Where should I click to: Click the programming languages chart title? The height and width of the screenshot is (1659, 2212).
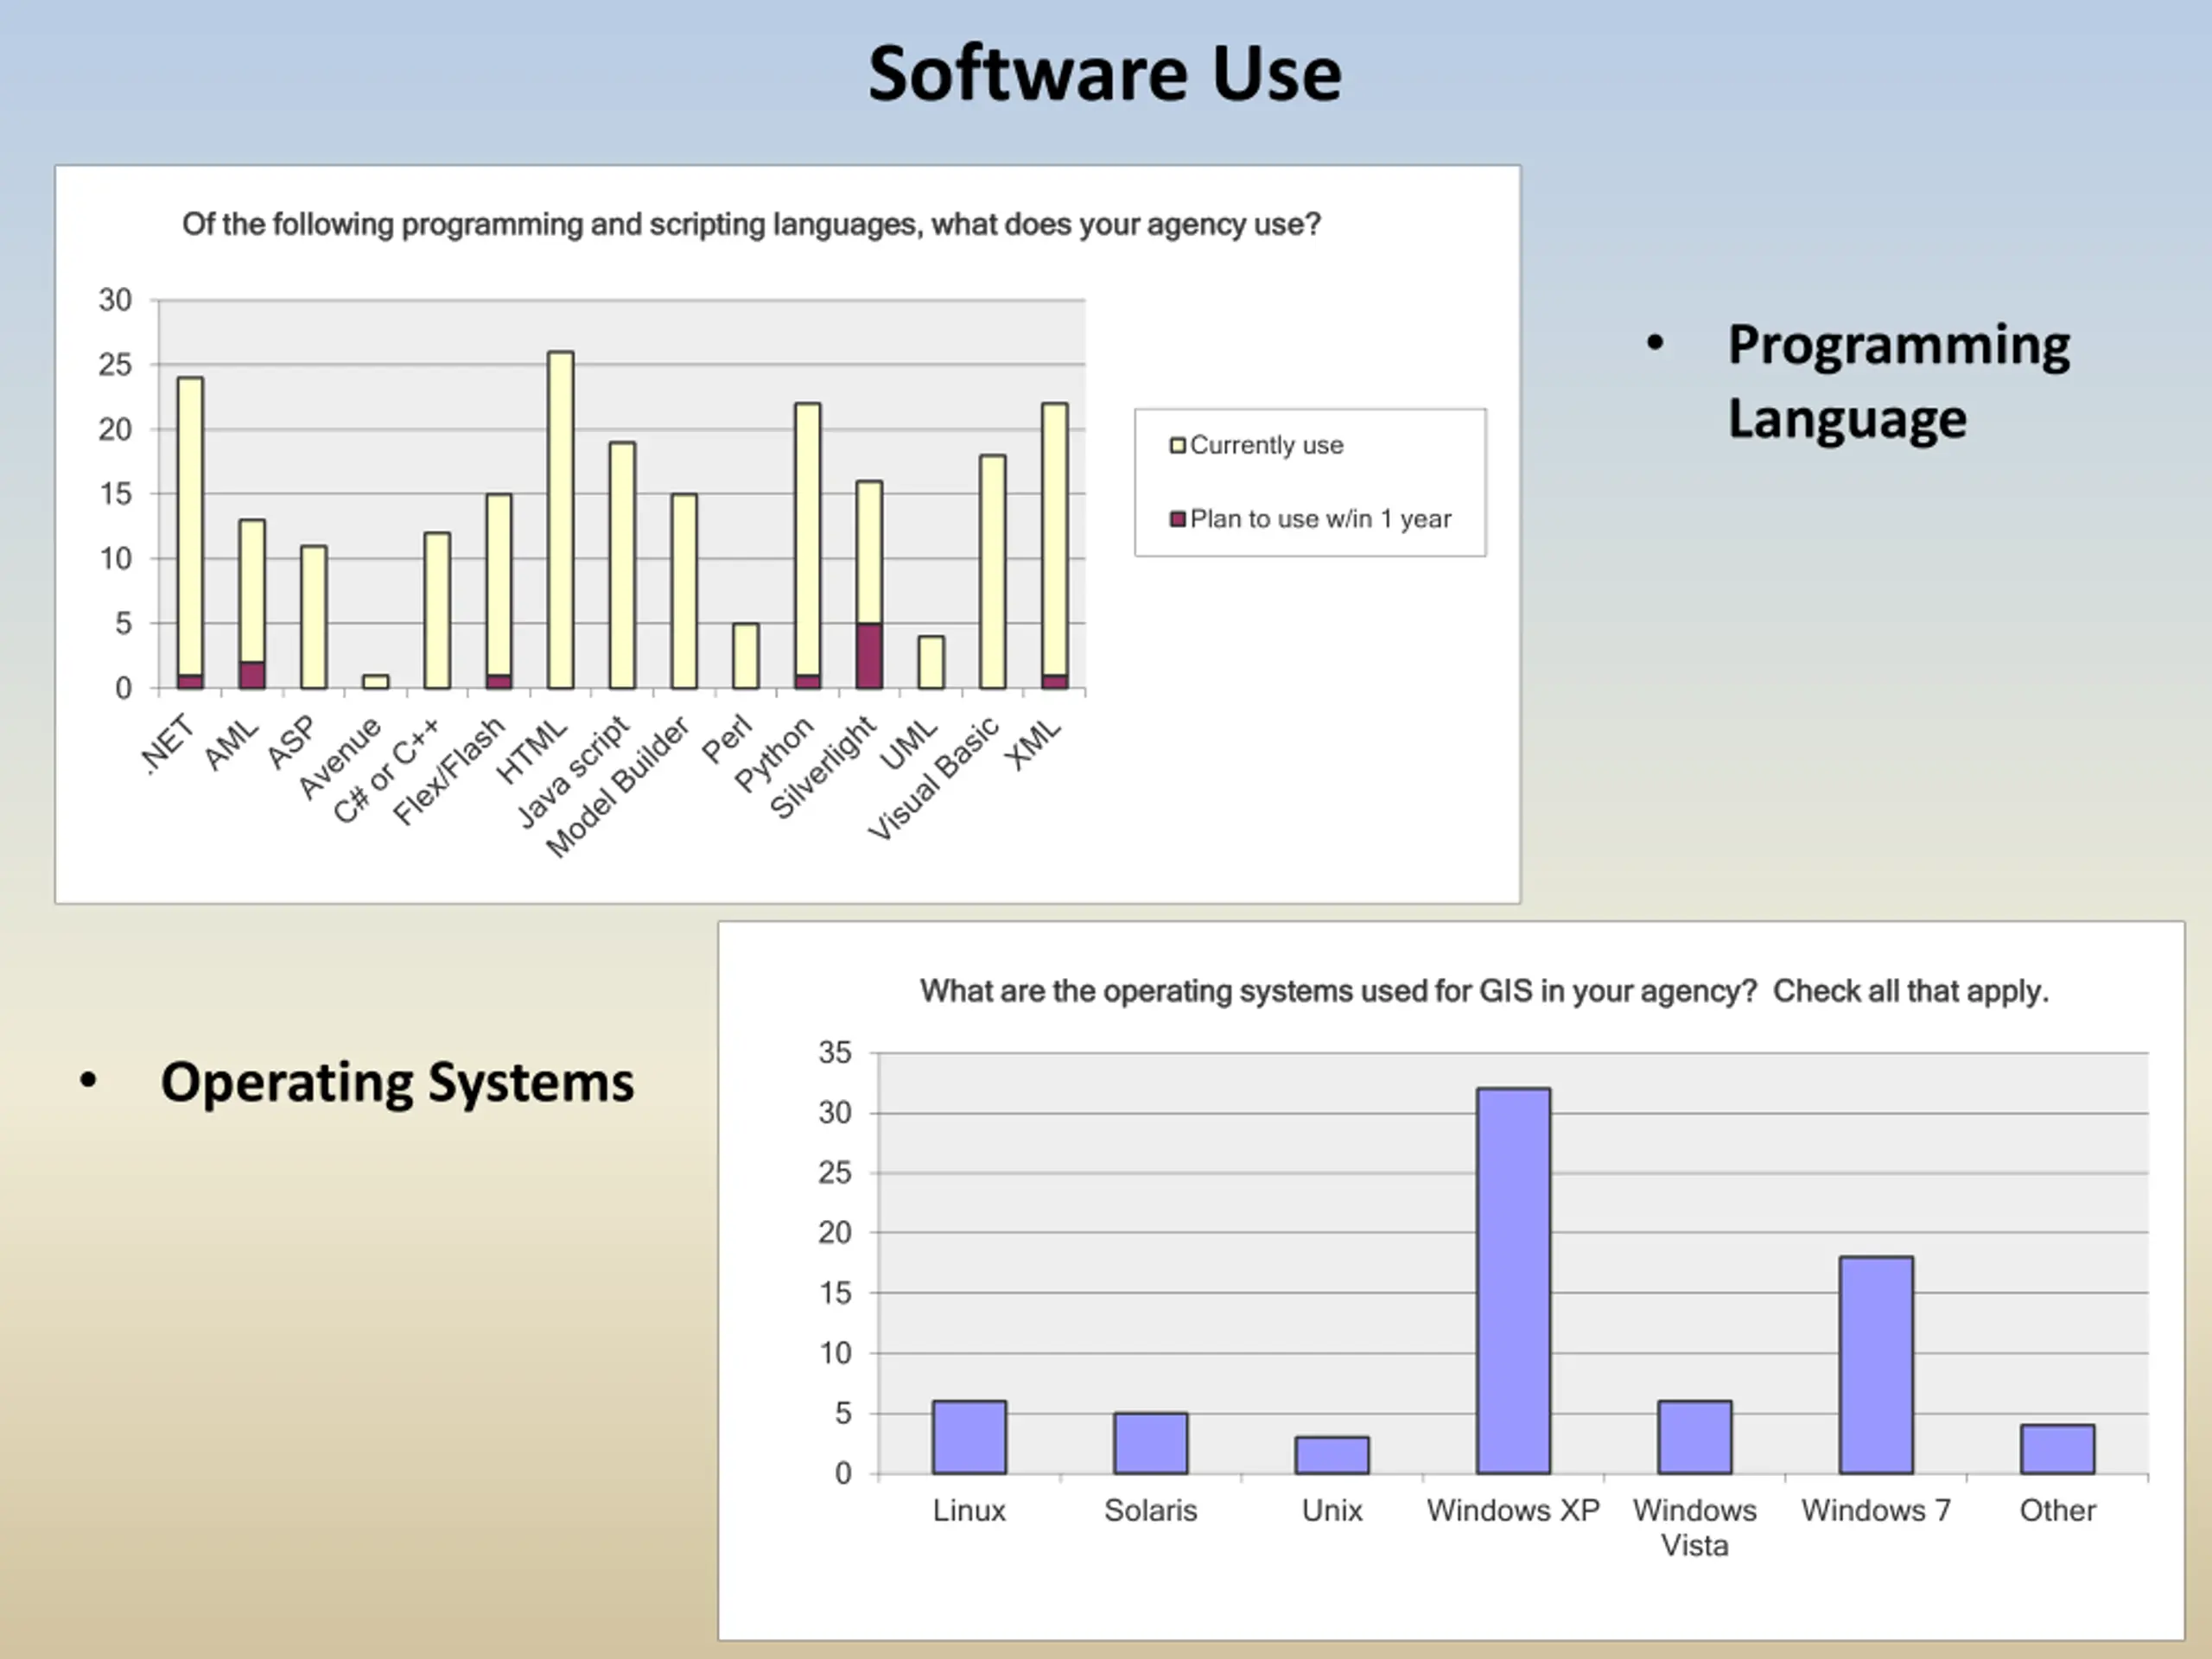pyautogui.click(x=751, y=224)
